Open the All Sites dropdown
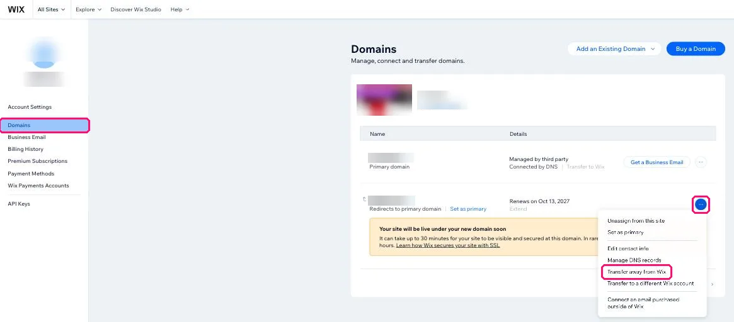 pyautogui.click(x=52, y=9)
